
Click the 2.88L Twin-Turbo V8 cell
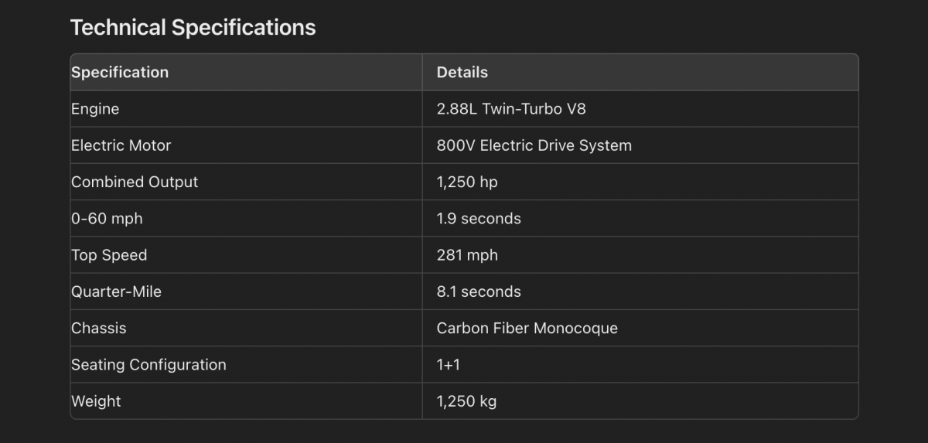511,109
